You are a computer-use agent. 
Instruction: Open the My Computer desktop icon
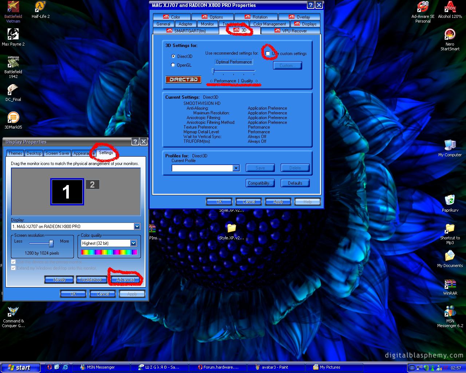pos(450,148)
